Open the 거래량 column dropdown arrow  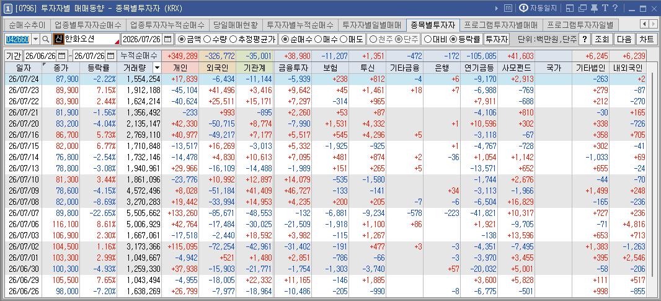157,68
